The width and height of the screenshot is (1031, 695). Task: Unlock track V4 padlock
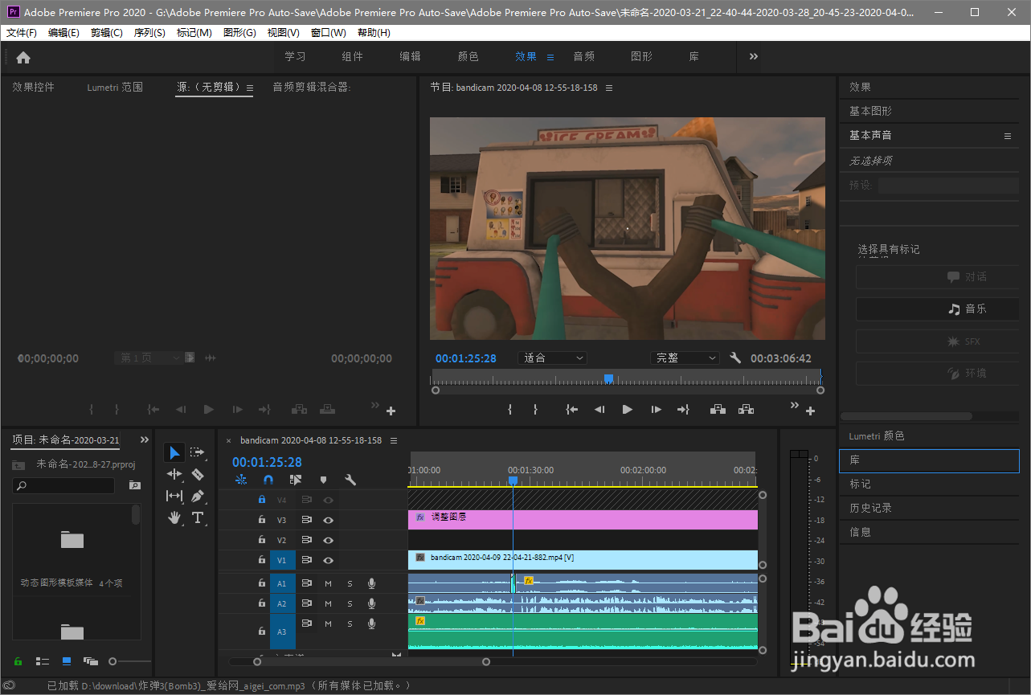coord(261,500)
